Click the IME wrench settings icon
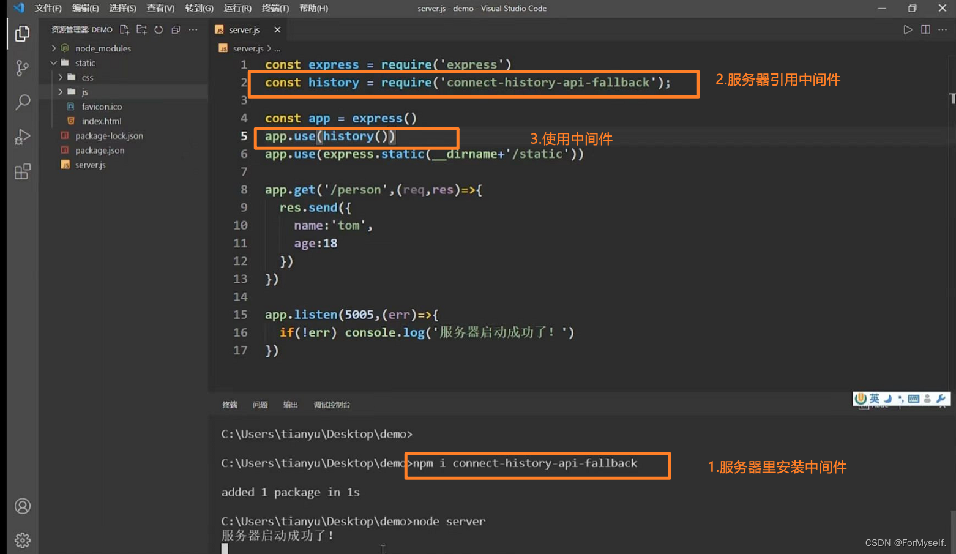 click(x=941, y=399)
